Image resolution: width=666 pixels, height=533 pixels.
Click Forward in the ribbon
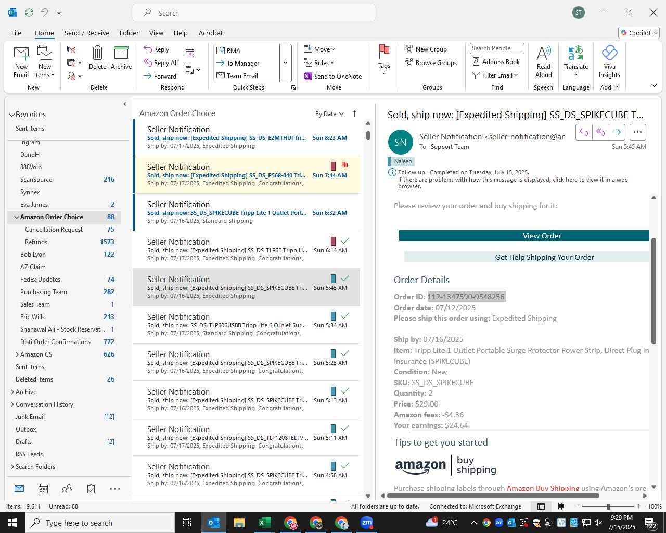click(160, 76)
